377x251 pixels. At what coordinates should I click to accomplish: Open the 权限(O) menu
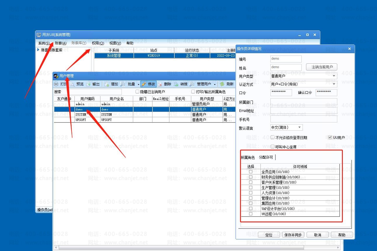pos(98,43)
